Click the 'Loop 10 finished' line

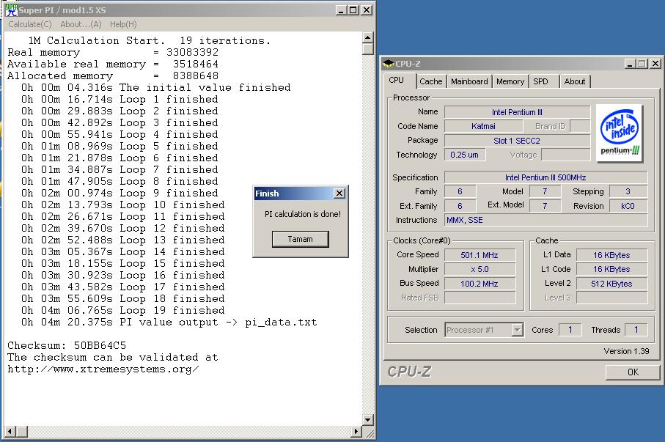(x=123, y=205)
